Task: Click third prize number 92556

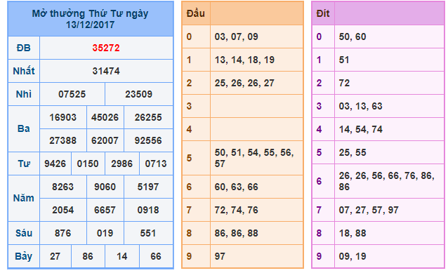Action: coord(148,140)
